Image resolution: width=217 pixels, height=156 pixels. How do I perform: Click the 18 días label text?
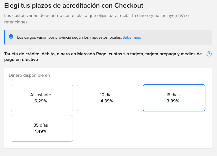pos(173,95)
